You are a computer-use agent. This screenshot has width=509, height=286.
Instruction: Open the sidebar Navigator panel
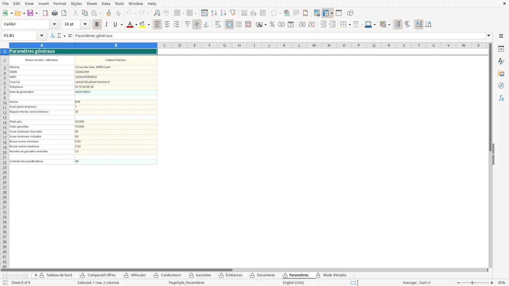click(x=501, y=86)
